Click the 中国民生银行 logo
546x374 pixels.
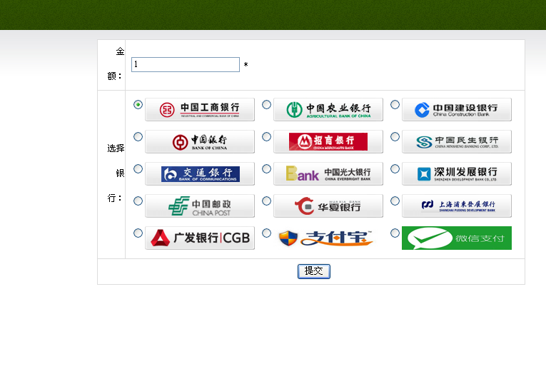(x=457, y=141)
